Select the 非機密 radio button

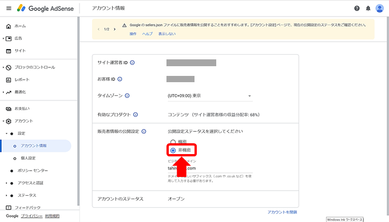pyautogui.click(x=173, y=150)
